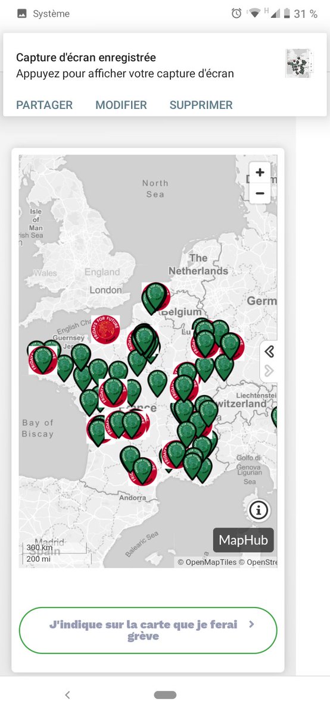
Task: Zoom out on the map
Action: click(260, 193)
